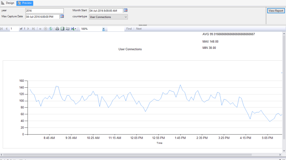Click the Export report save icon
Image resolution: width=286 pixels, height=160 pixels.
(x=72, y=29)
